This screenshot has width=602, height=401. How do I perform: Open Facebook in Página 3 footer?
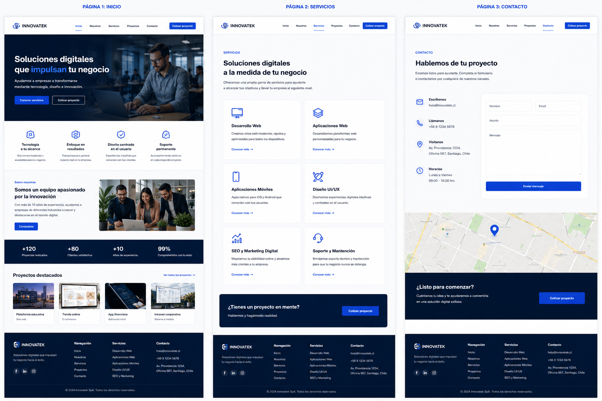coord(417,373)
